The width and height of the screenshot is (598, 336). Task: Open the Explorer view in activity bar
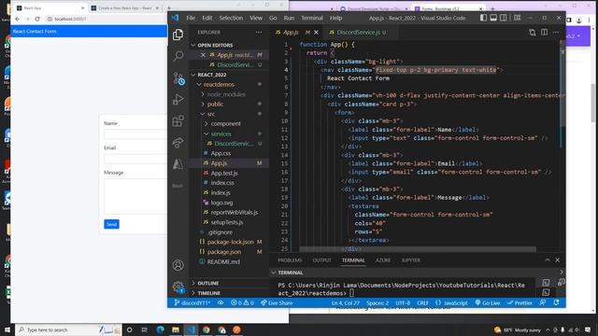pyautogui.click(x=178, y=35)
